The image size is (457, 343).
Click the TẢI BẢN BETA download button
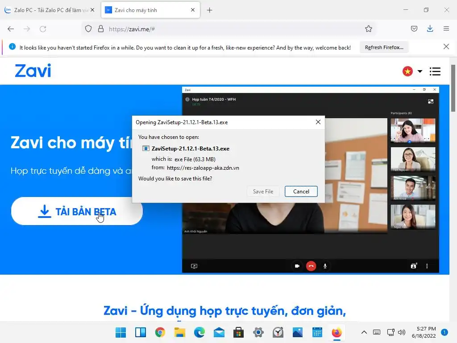77,211
